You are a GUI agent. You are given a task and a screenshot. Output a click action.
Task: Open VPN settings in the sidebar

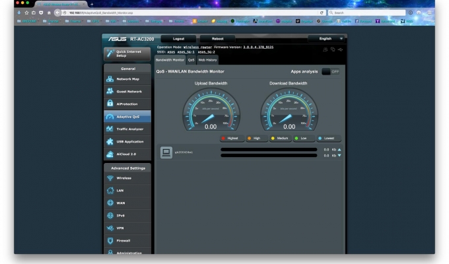tap(127, 228)
